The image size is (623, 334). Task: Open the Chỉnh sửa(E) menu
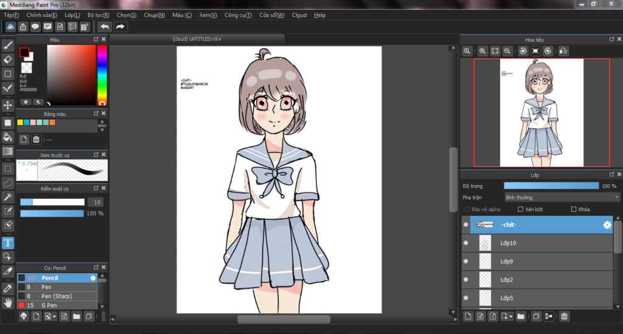[42, 15]
